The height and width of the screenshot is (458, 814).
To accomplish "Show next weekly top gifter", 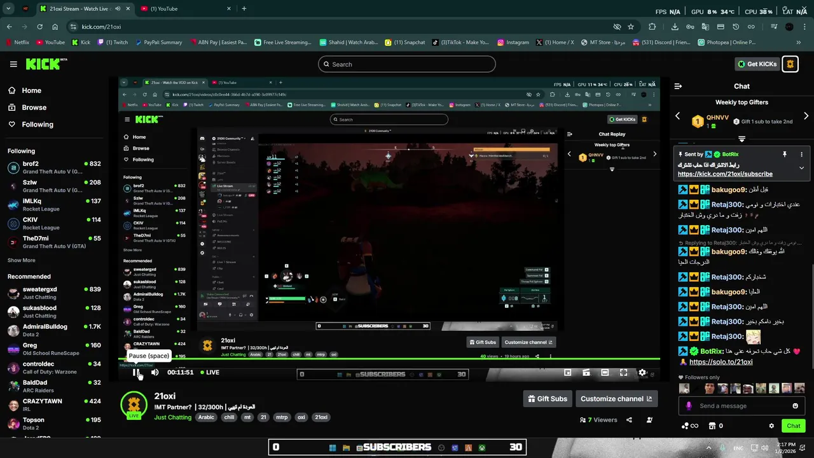I will tap(806, 116).
